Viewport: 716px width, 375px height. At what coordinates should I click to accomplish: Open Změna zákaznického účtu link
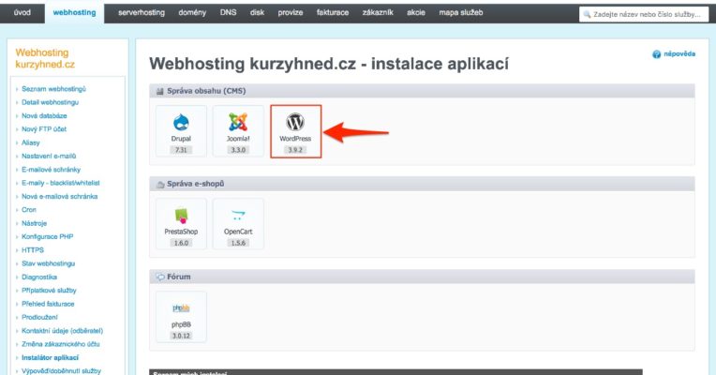click(61, 344)
